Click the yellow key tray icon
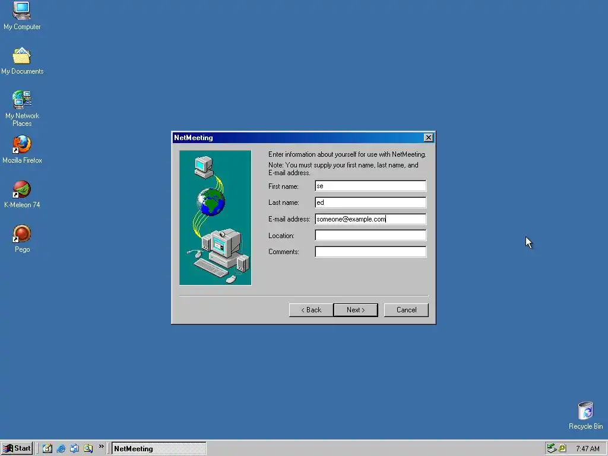The width and height of the screenshot is (608, 456). tap(562, 448)
